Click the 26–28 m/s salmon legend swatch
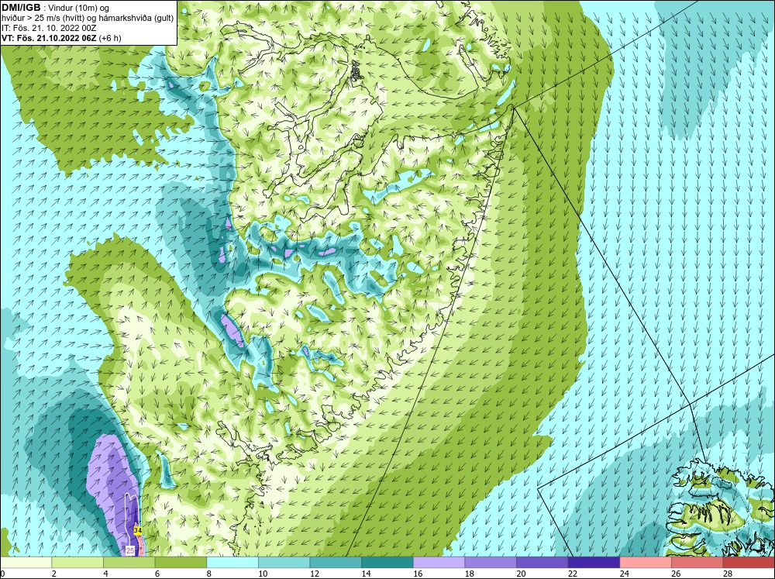The height and width of the screenshot is (579, 775). pos(697,563)
